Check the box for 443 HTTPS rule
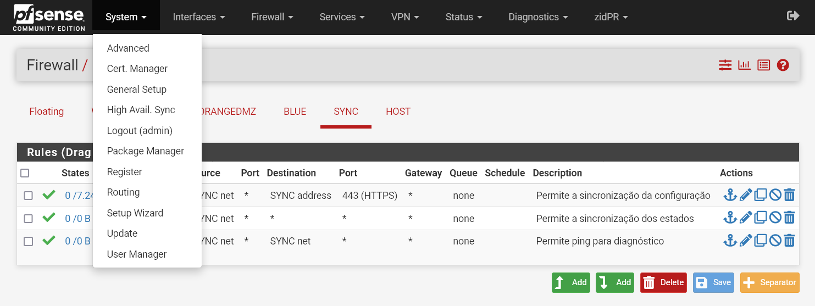Screen dimensions: 815x306 coord(29,196)
